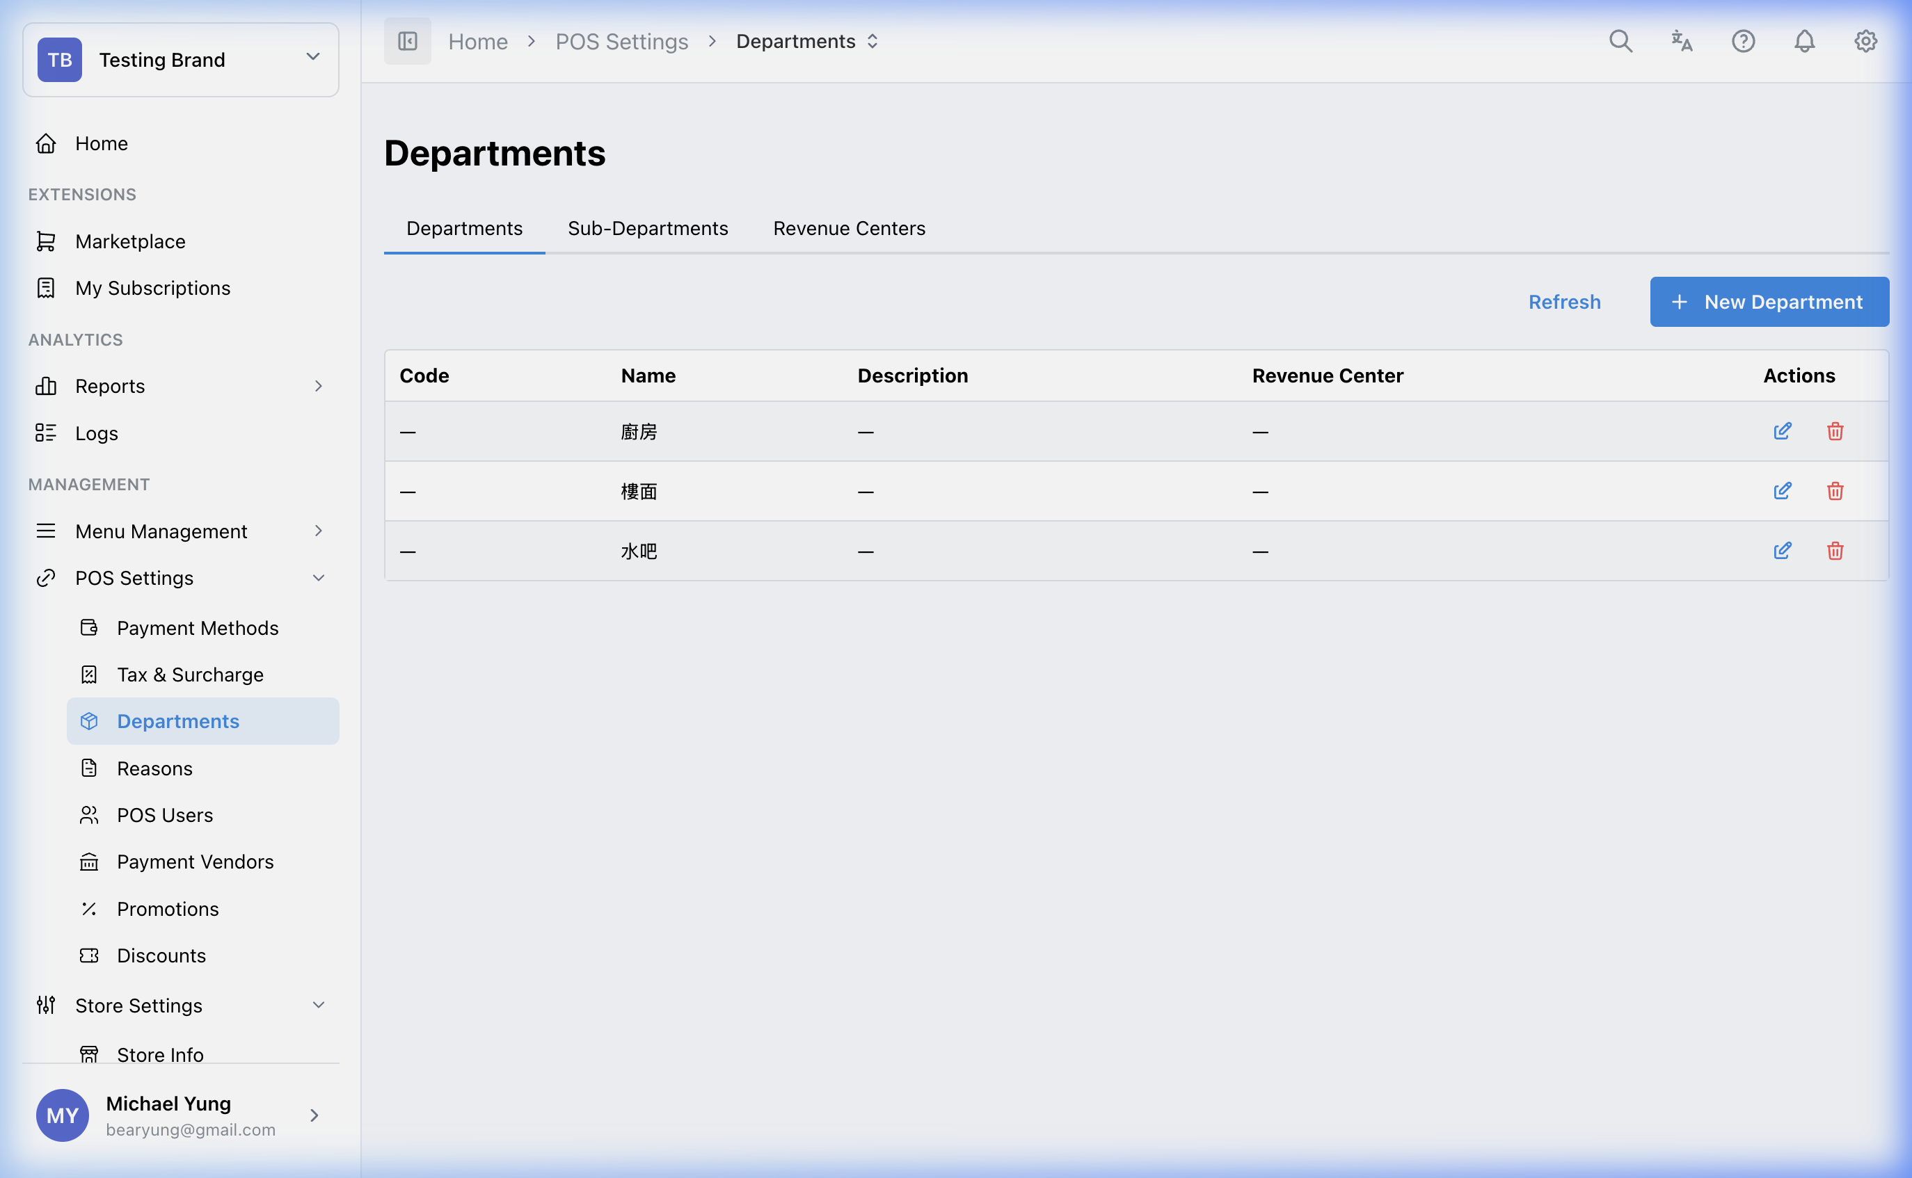Screen dimensions: 1912x1178
Task: Delete the 水吧 department
Action: click(1835, 551)
